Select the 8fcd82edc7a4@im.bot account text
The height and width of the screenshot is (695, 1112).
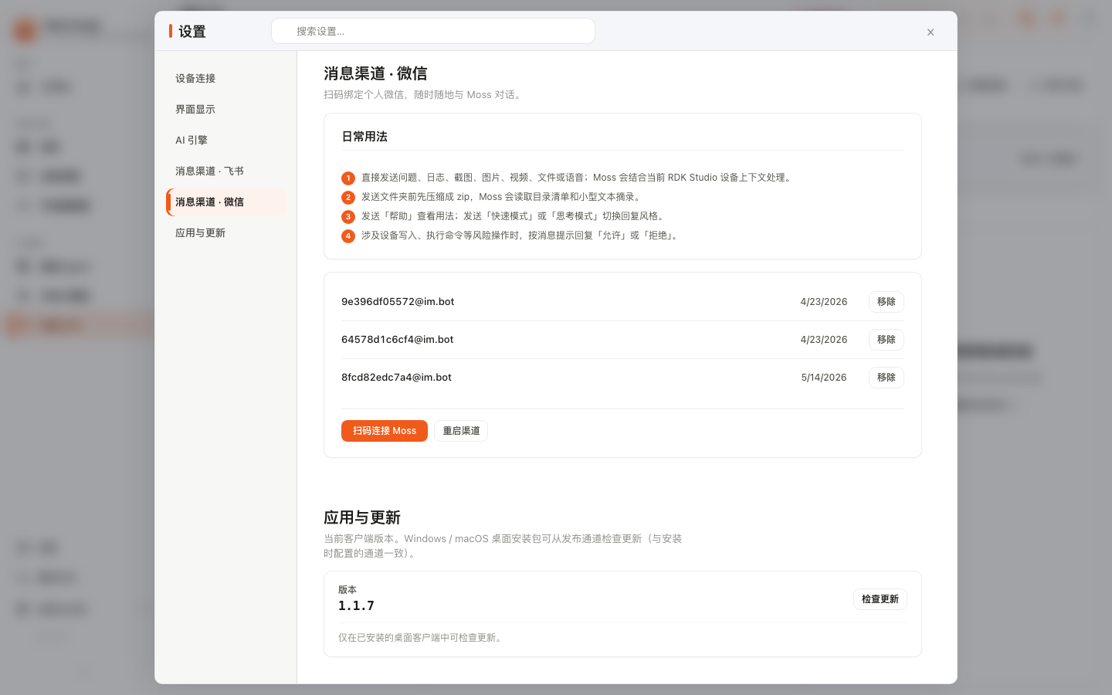point(396,378)
